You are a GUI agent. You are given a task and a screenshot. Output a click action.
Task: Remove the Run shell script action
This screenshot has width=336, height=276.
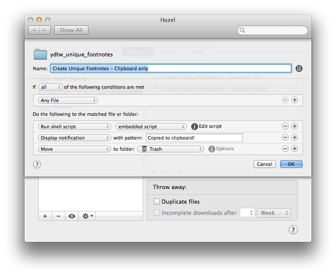[x=285, y=126]
